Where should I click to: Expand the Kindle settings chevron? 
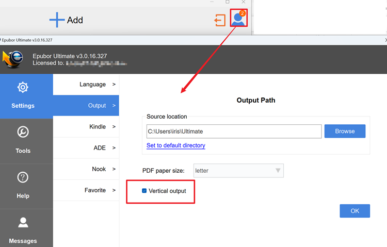coord(114,126)
